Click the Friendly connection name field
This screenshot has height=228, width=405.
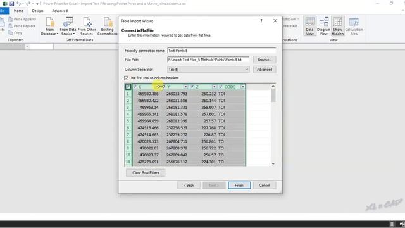[x=221, y=51]
